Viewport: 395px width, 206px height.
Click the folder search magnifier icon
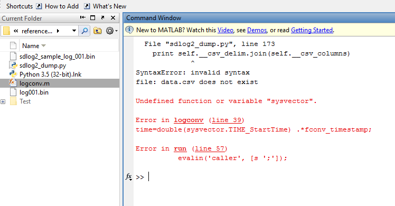[84, 31]
